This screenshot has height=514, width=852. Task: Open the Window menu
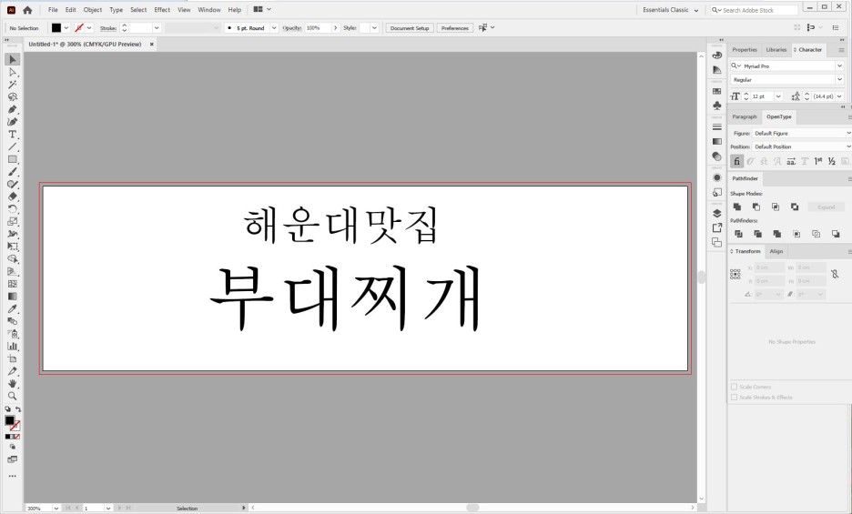[209, 10]
